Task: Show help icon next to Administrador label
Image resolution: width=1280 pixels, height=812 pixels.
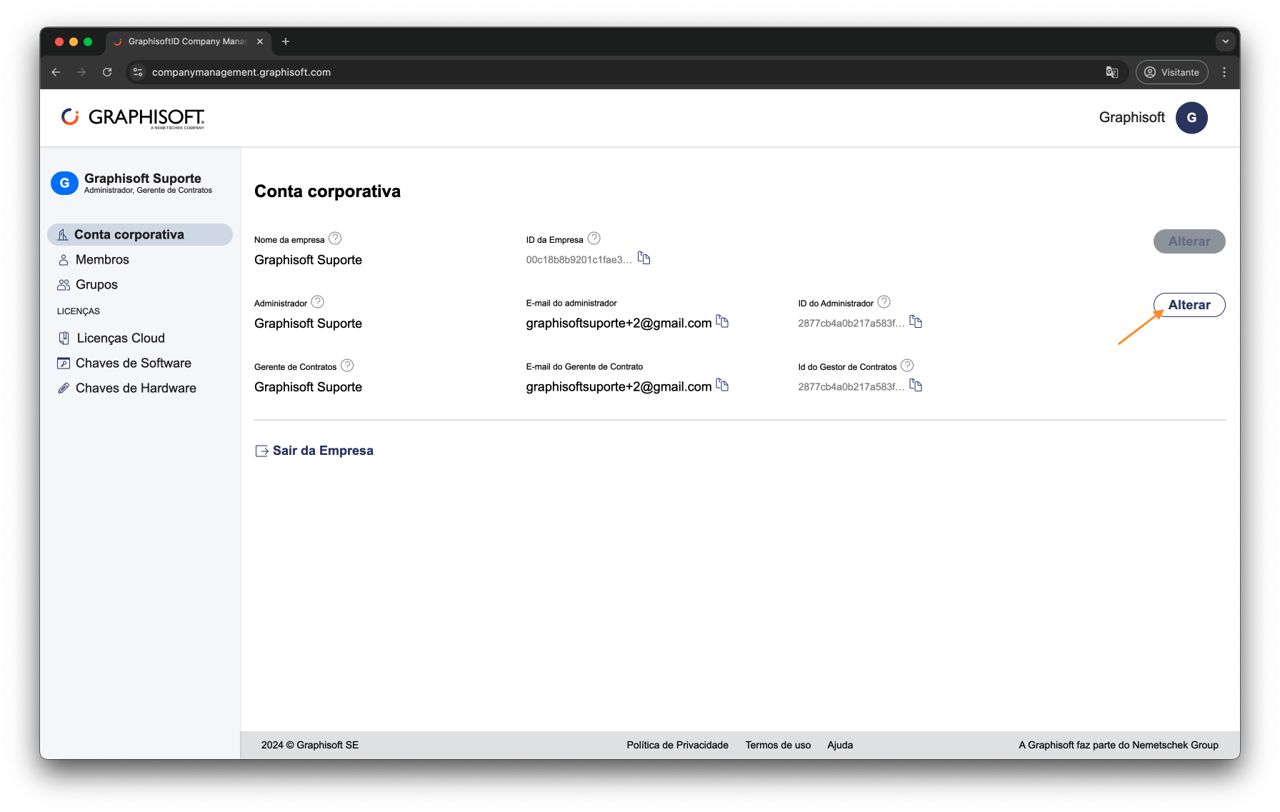Action: point(318,302)
